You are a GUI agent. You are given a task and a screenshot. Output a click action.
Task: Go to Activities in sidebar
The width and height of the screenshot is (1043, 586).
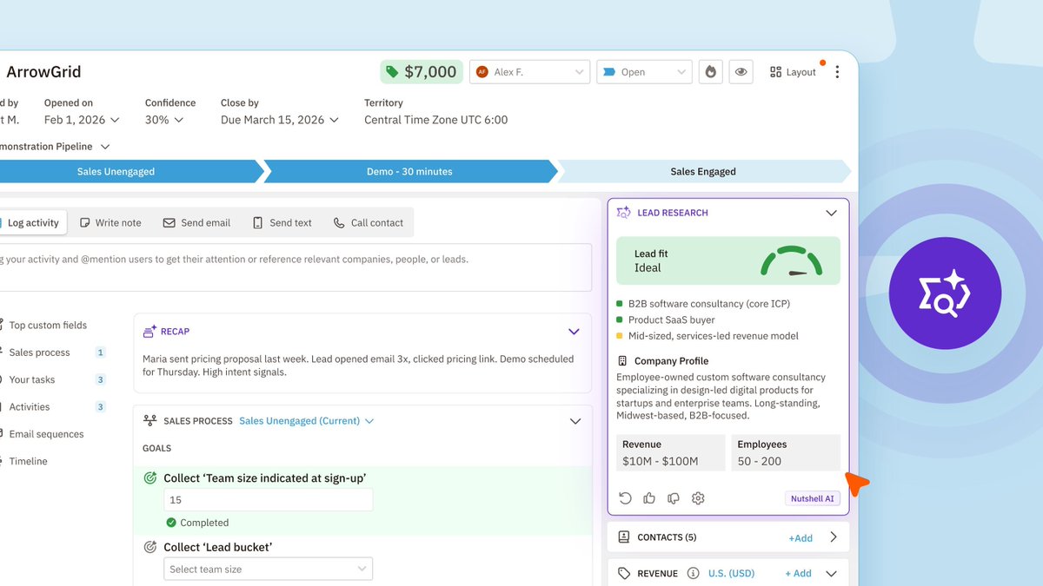[29, 407]
